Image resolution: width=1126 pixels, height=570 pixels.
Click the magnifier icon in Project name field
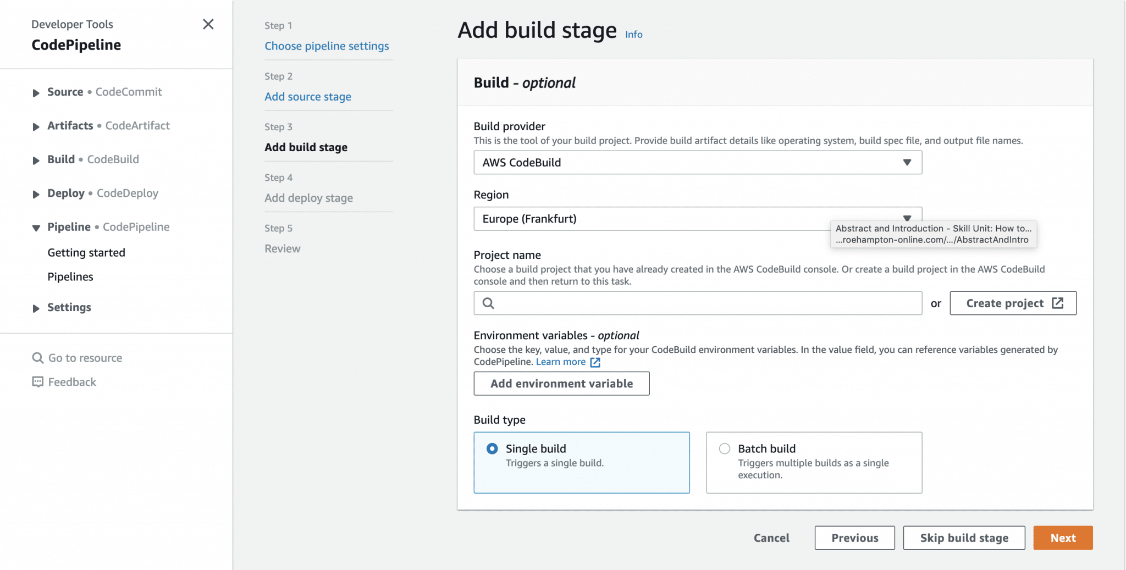pos(489,303)
